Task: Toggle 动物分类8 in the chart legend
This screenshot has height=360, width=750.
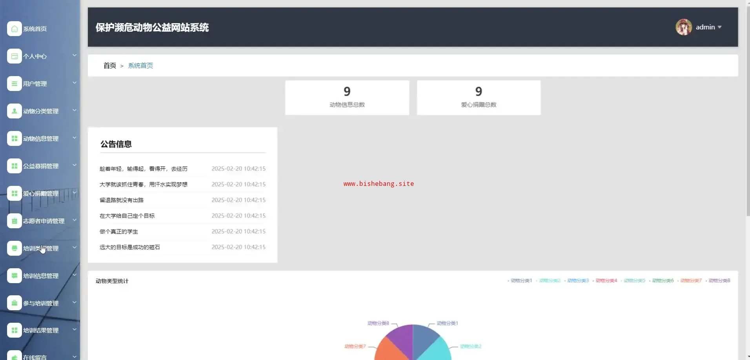Action: click(718, 281)
